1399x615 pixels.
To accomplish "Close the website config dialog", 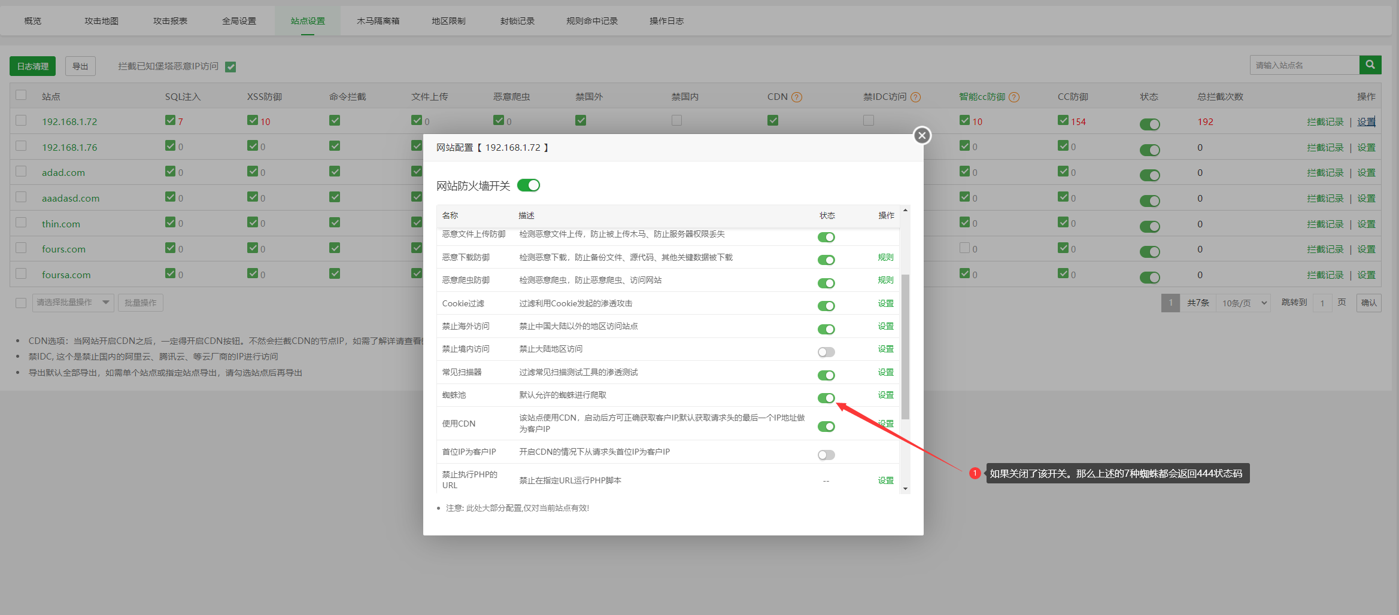I will coord(922,136).
